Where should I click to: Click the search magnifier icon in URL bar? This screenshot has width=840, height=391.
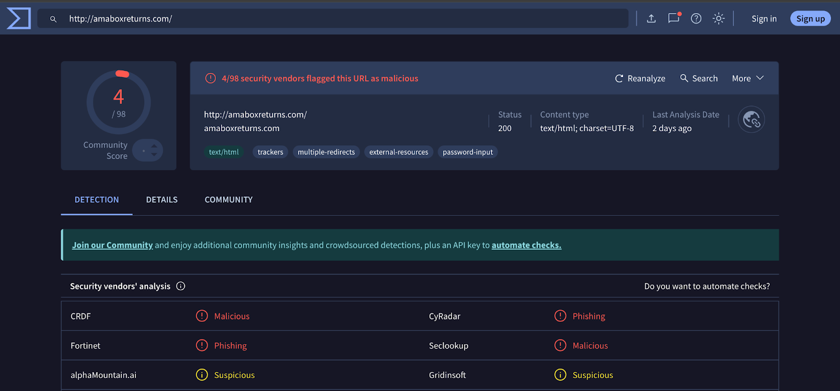pos(53,19)
